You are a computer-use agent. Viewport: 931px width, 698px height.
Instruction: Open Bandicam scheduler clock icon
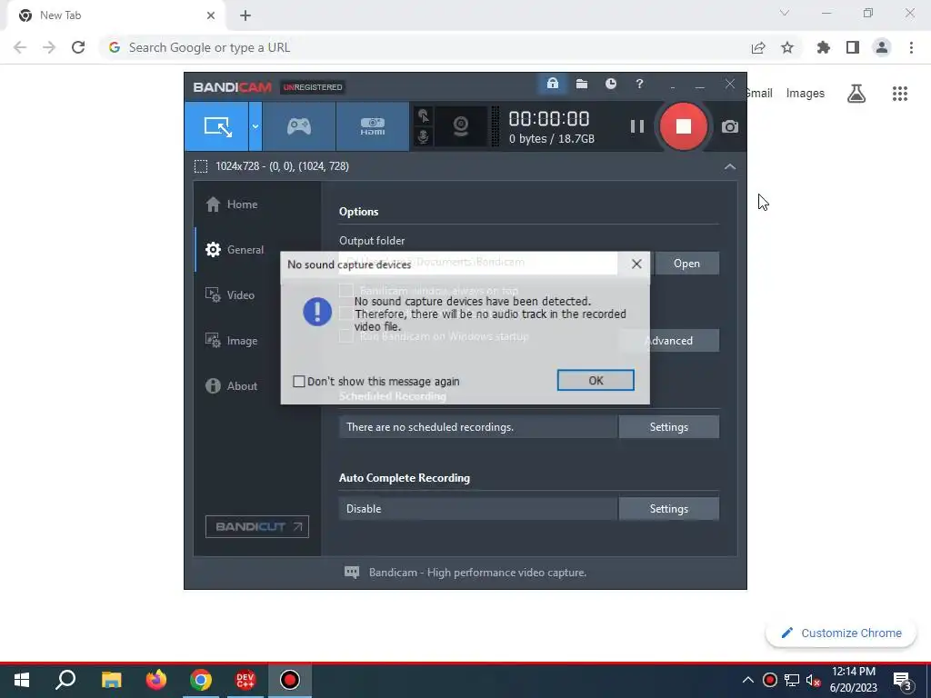[x=610, y=84]
